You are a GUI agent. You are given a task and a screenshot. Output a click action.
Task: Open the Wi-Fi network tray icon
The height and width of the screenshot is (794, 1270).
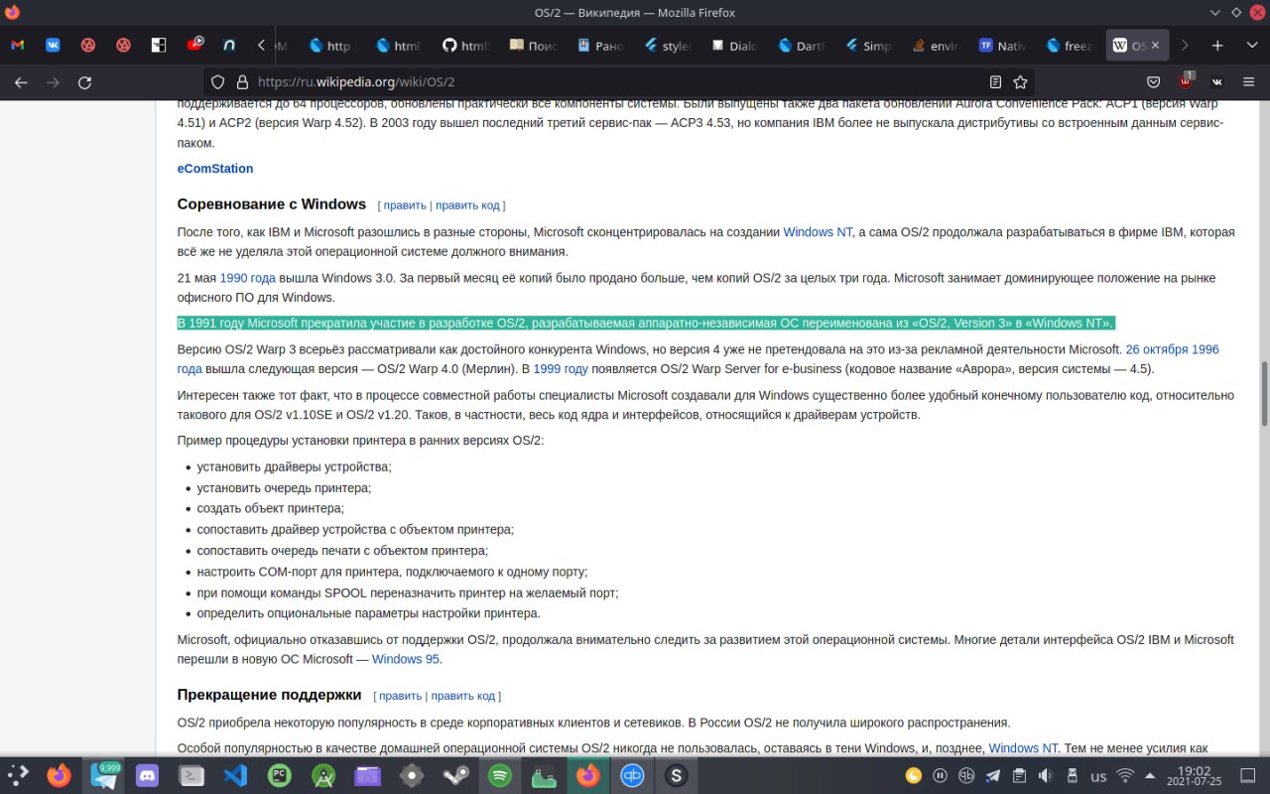click(x=1125, y=775)
